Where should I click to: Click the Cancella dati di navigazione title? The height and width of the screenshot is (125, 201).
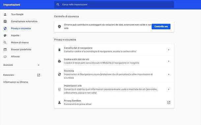(78, 48)
